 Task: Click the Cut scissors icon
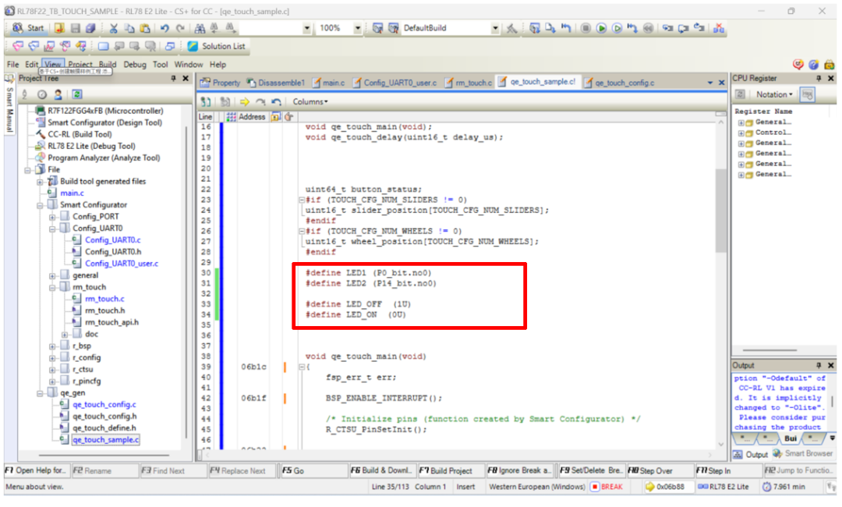click(x=114, y=28)
